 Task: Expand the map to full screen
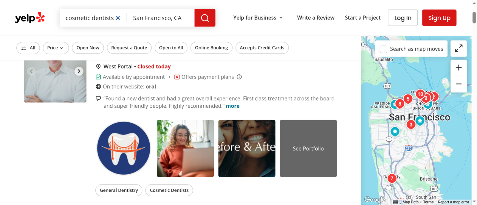click(x=459, y=48)
